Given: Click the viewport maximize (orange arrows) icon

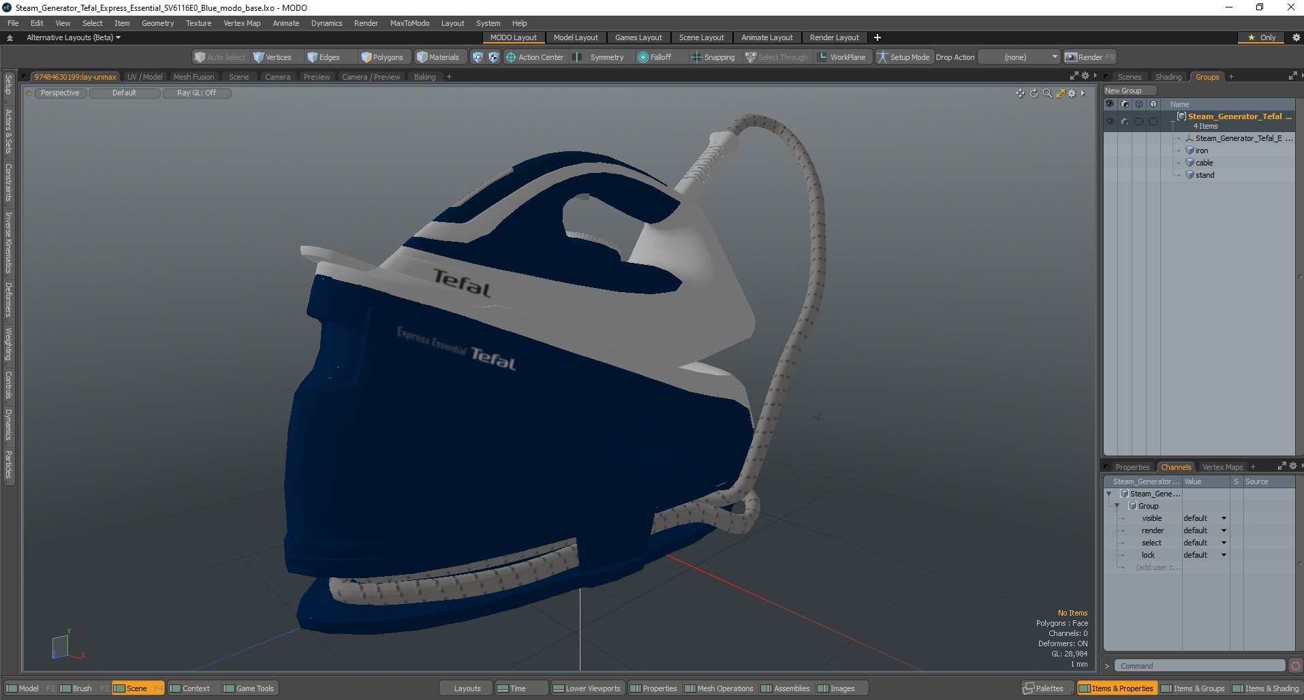Looking at the screenshot, I should tap(1061, 93).
